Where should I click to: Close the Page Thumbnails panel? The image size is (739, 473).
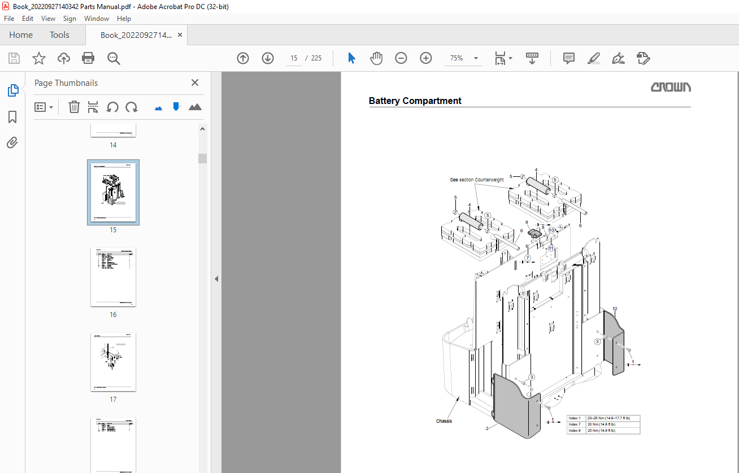pos(195,83)
